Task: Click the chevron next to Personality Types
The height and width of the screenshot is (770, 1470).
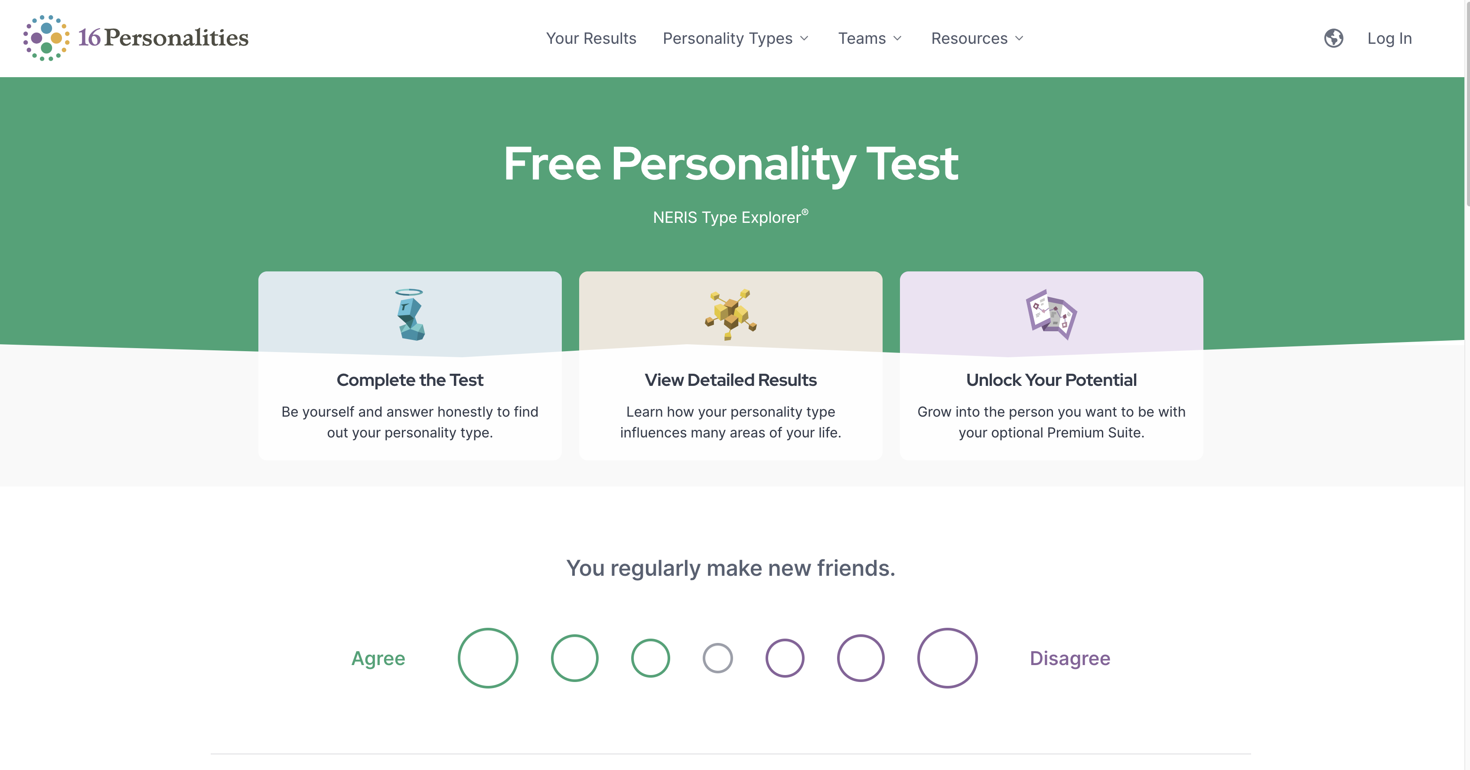Action: coord(805,38)
